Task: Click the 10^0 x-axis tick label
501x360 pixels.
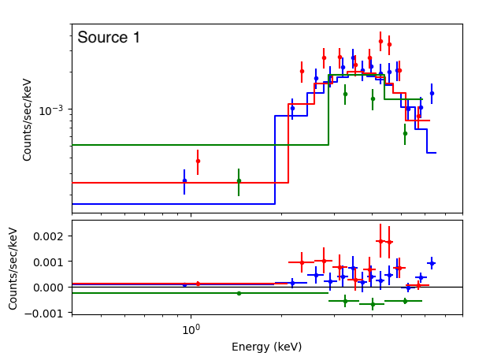Action: click(191, 329)
